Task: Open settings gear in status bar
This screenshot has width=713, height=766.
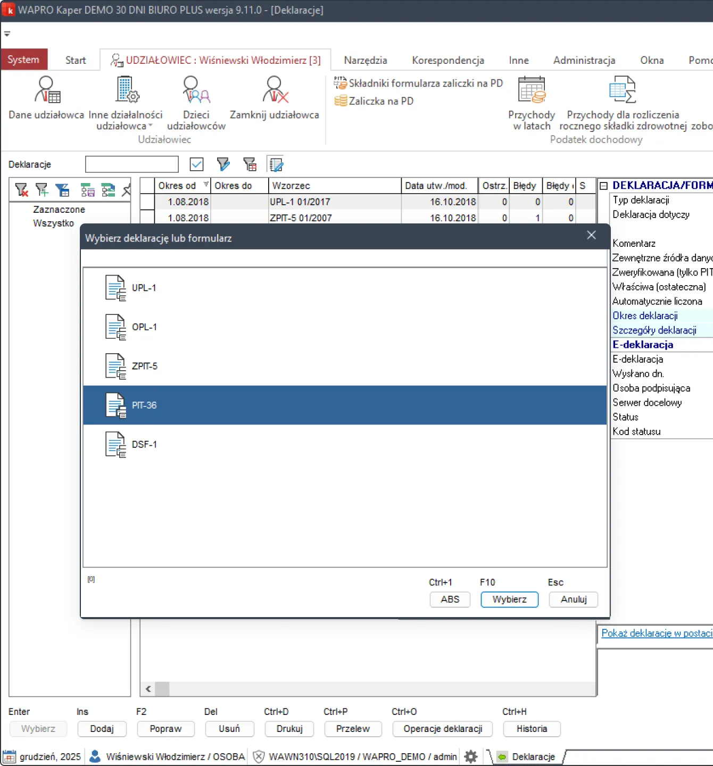Action: (x=471, y=756)
